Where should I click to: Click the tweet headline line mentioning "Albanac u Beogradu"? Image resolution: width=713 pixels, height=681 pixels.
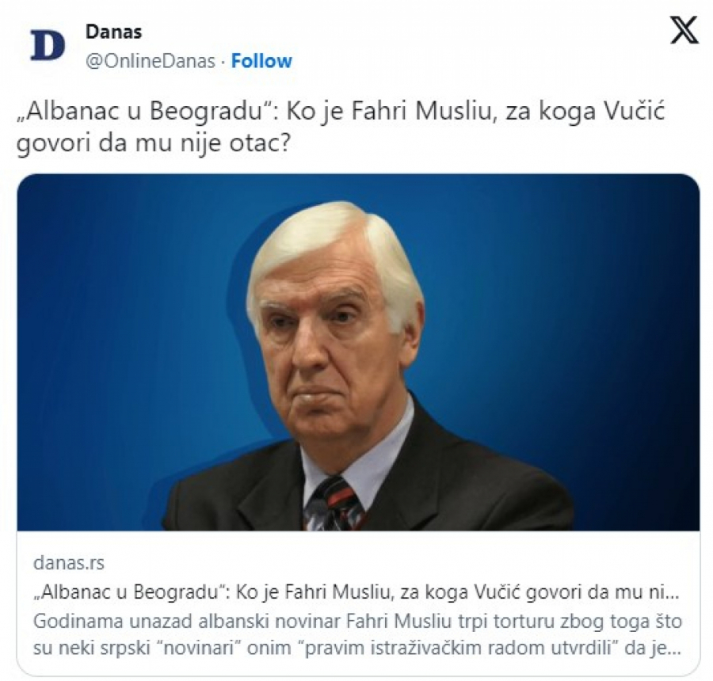[341, 112]
